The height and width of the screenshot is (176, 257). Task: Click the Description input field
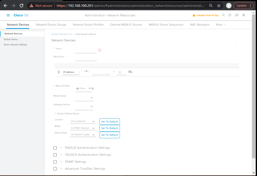point(86,58)
